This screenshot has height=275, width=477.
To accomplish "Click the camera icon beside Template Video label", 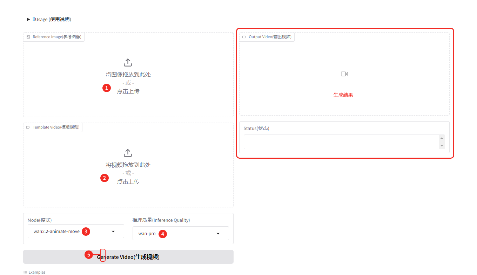I will 28,128.
